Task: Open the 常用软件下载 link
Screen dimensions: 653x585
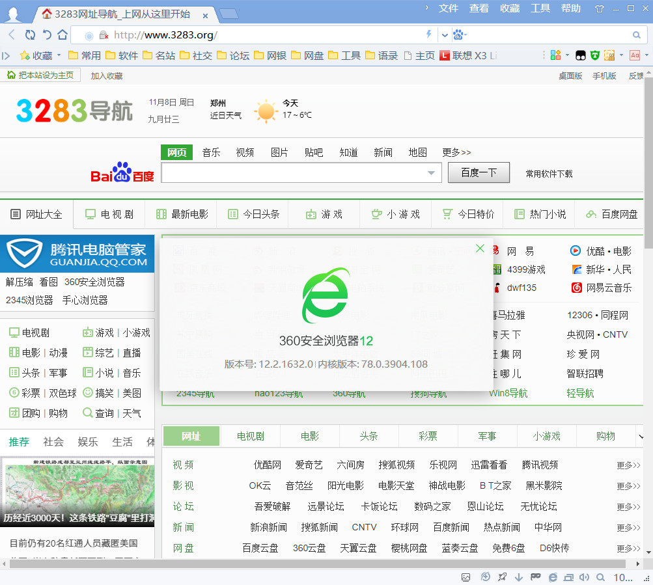Action: pyautogui.click(x=549, y=174)
